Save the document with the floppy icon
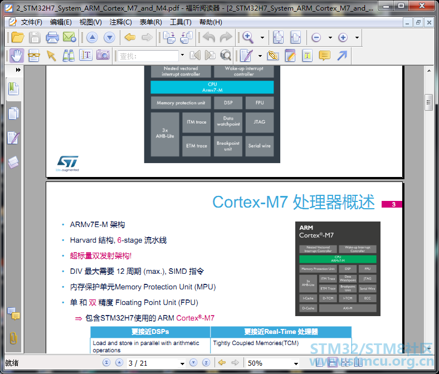439x374 pixels. point(35,37)
